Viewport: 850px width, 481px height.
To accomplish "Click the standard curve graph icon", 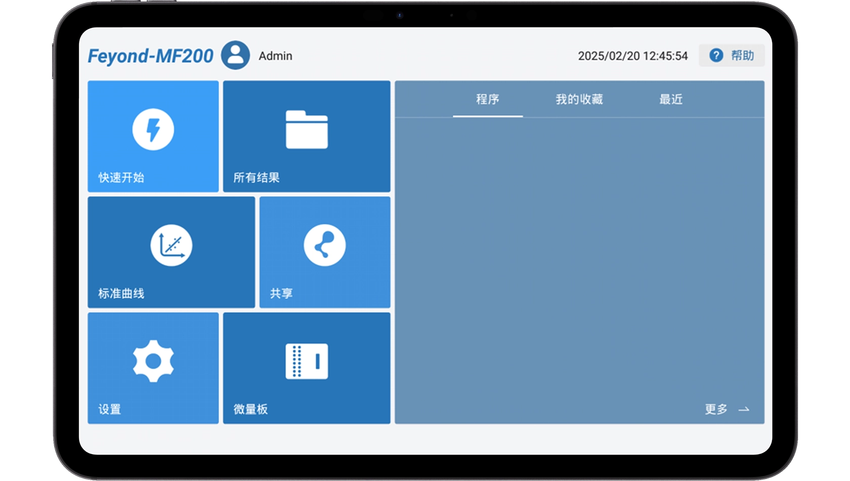I will [x=171, y=246].
